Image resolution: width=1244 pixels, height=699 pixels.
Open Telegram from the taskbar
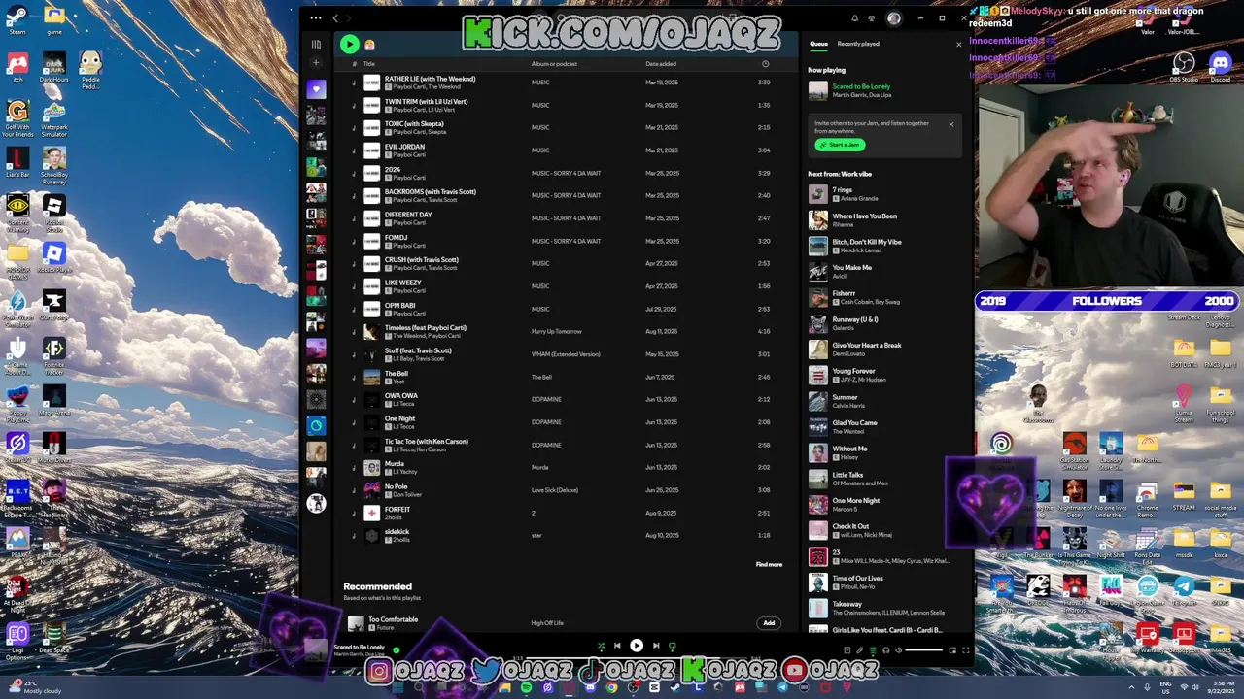point(782,687)
